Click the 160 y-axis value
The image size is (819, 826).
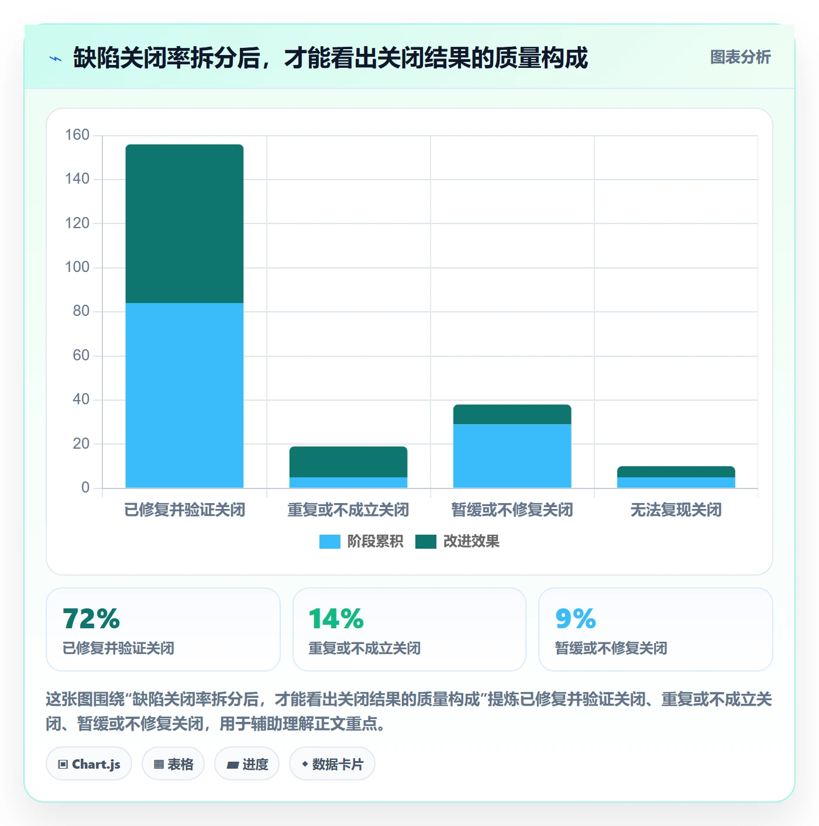point(77,135)
